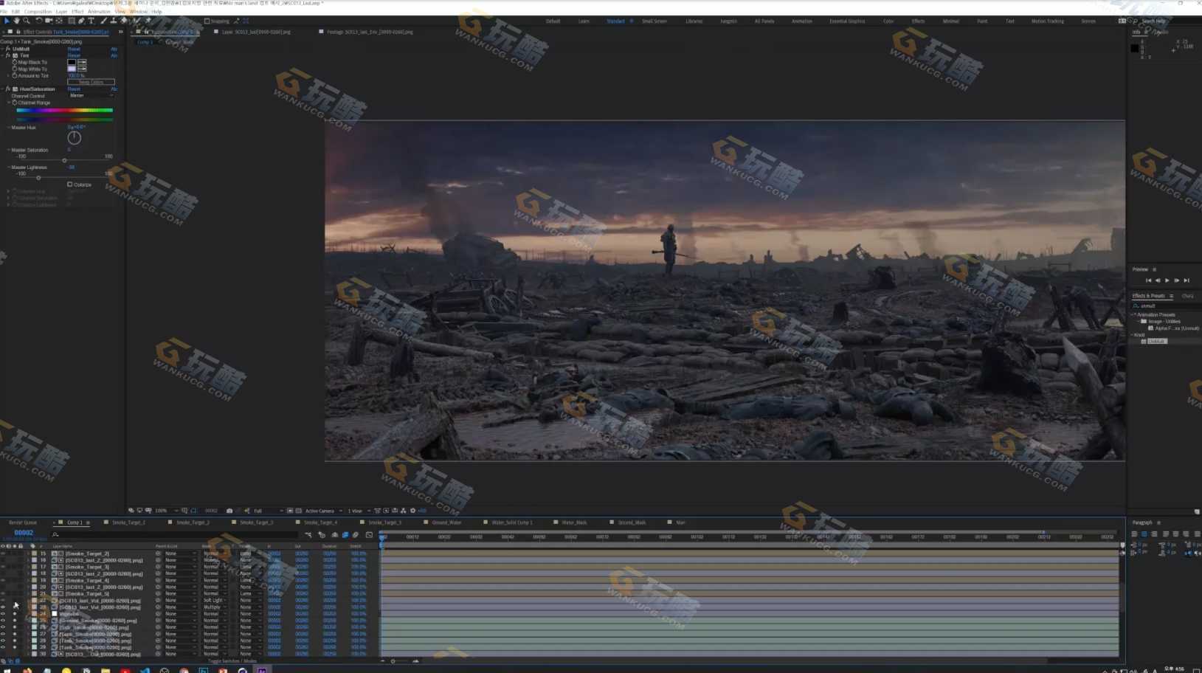1202x673 pixels.
Task: Click Preview panel play button
Action: click(1167, 280)
